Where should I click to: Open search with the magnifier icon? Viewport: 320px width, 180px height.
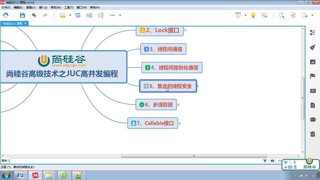[x=281, y=15]
